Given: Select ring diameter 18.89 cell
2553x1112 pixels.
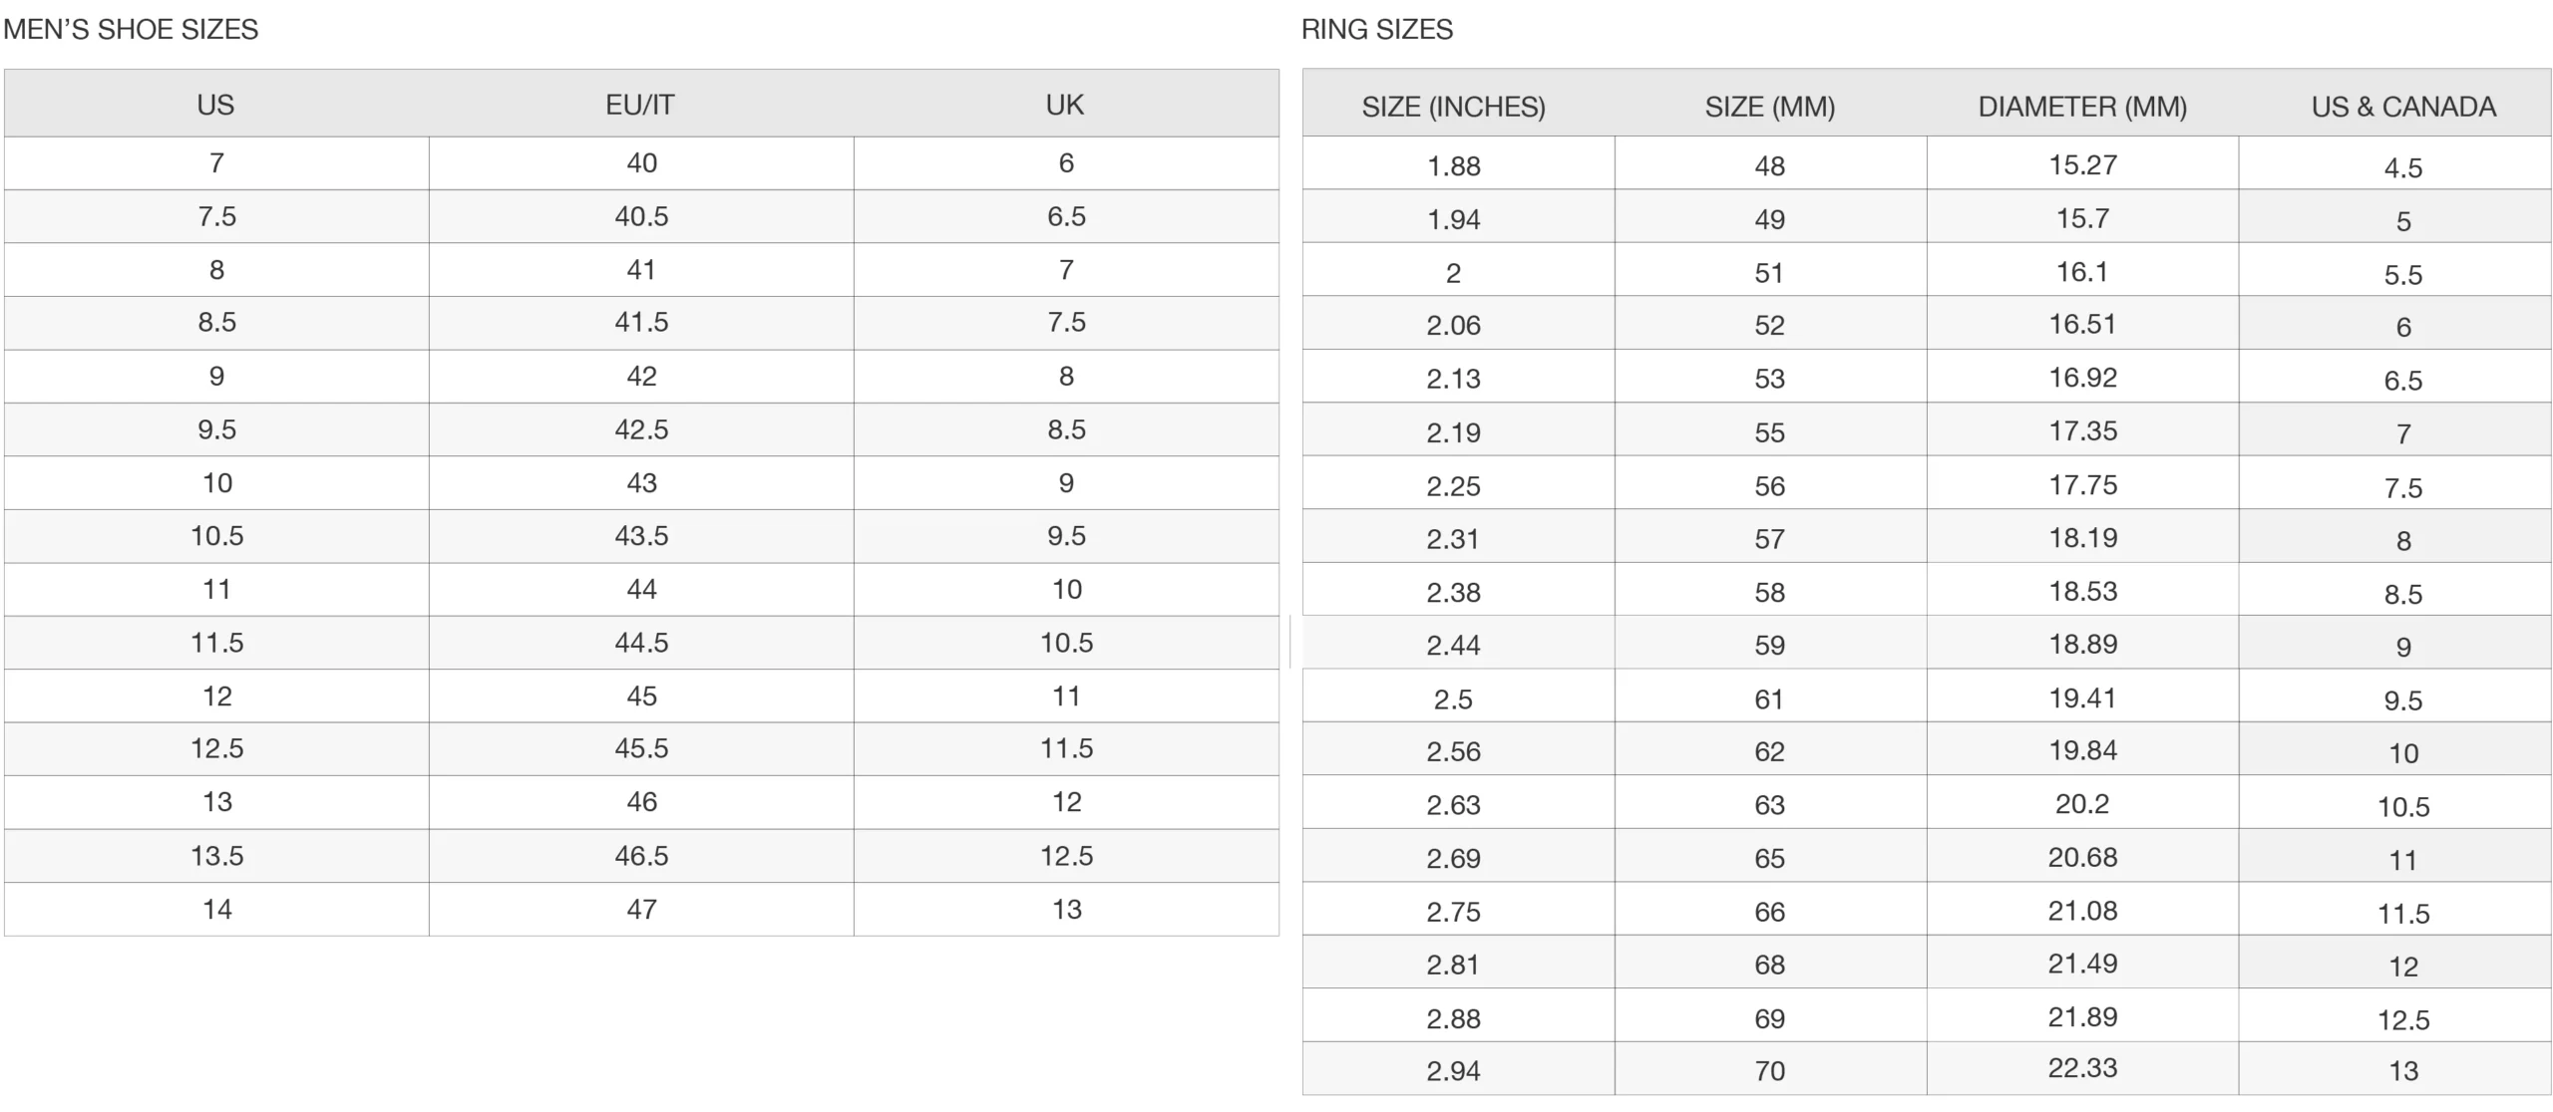Looking at the screenshot, I should point(2082,644).
